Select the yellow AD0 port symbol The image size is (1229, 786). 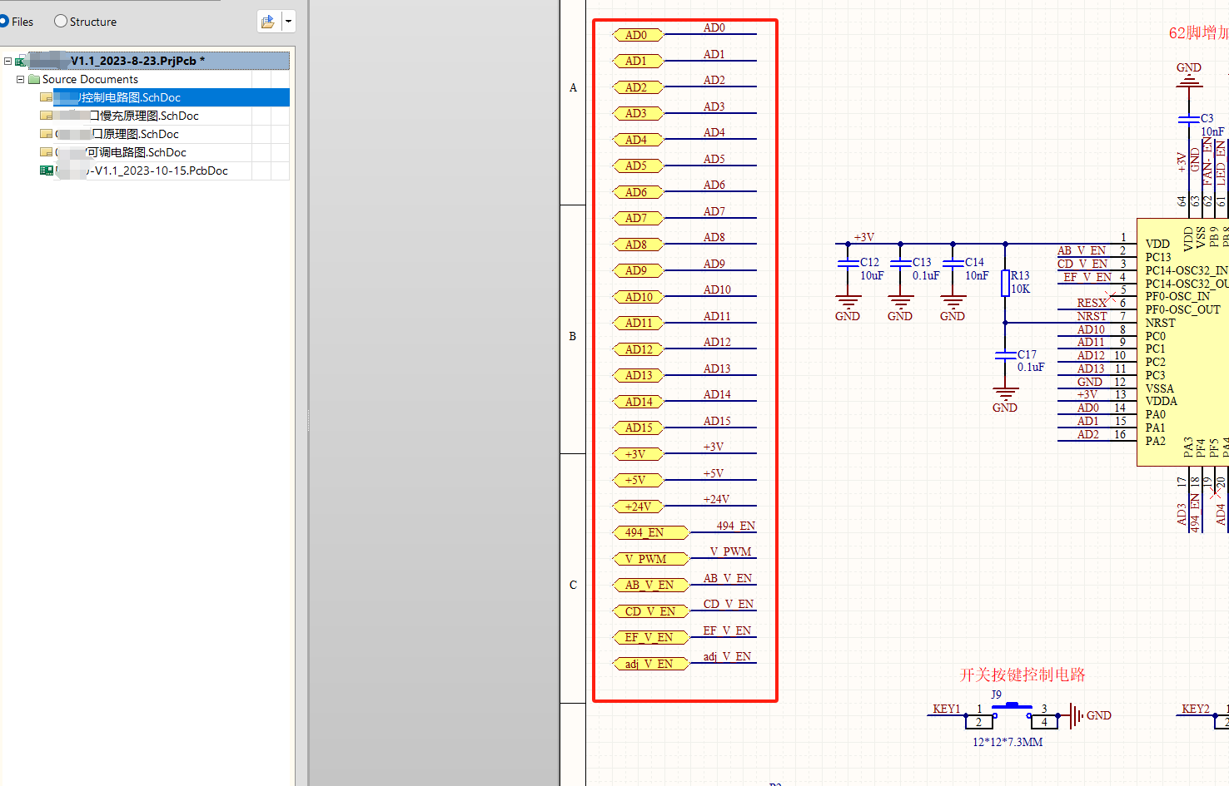pyautogui.click(x=638, y=35)
